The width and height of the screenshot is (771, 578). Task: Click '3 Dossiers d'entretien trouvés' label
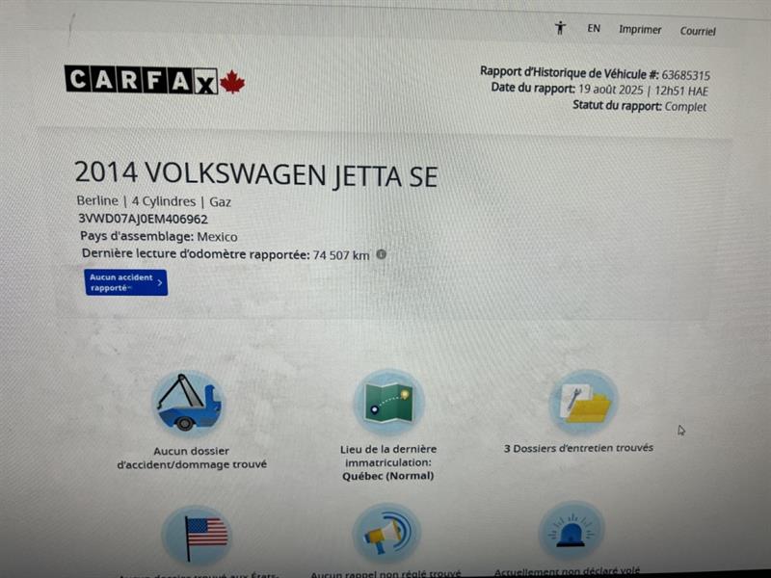pyautogui.click(x=579, y=448)
